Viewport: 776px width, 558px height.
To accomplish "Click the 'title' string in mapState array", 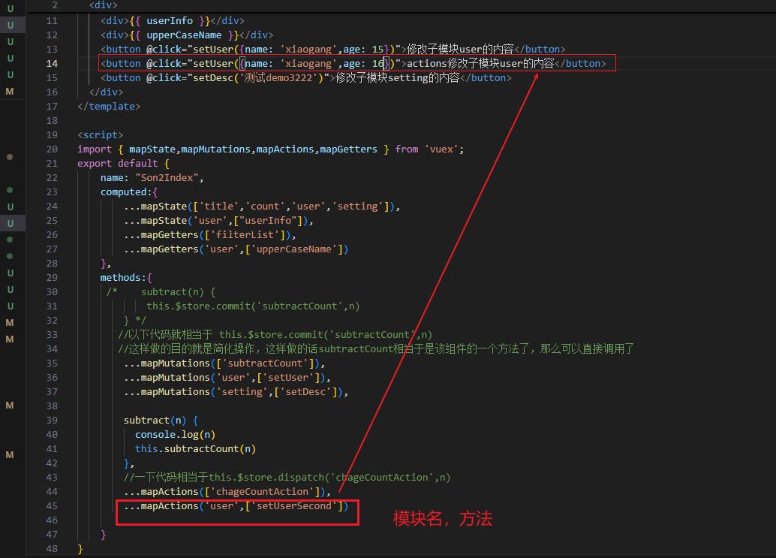I will (218, 207).
